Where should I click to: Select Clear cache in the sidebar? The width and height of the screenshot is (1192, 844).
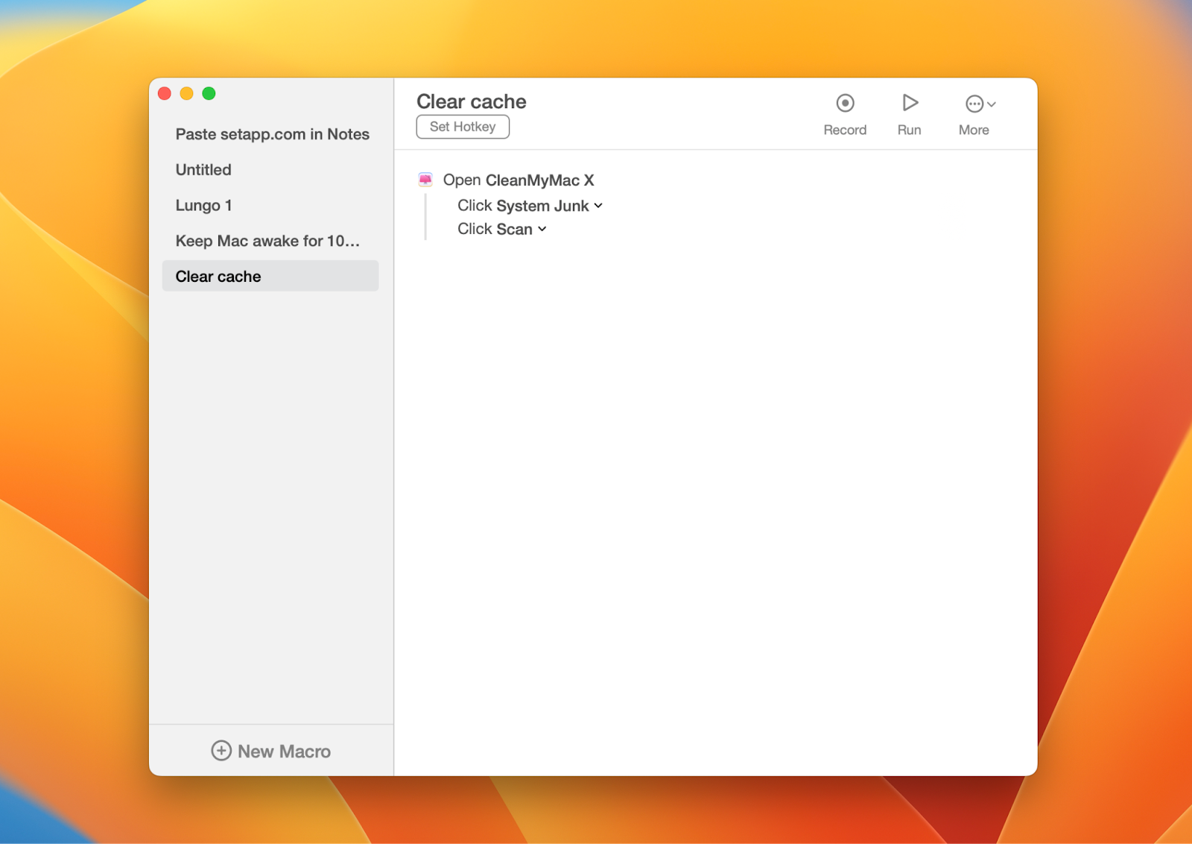pos(270,277)
